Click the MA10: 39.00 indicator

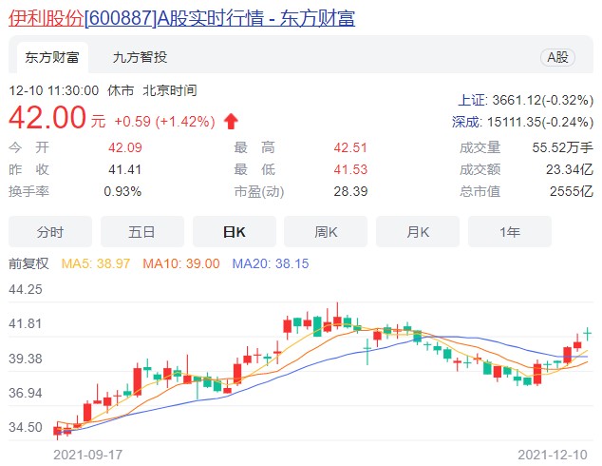(x=180, y=263)
